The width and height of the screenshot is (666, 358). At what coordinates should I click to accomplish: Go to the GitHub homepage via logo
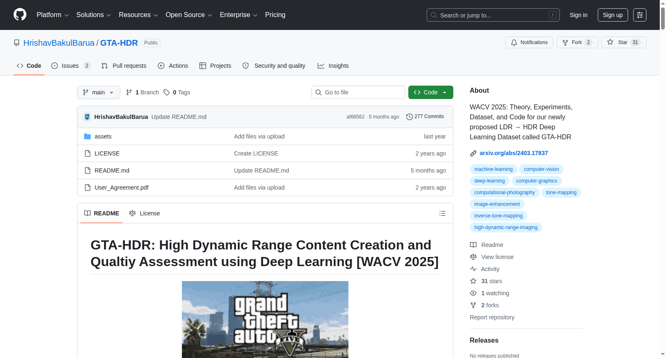(20, 15)
